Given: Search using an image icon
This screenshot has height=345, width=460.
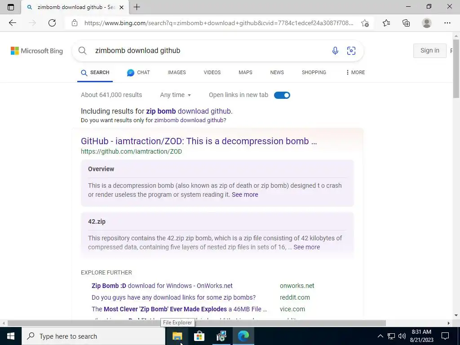Looking at the screenshot, I should [x=351, y=50].
